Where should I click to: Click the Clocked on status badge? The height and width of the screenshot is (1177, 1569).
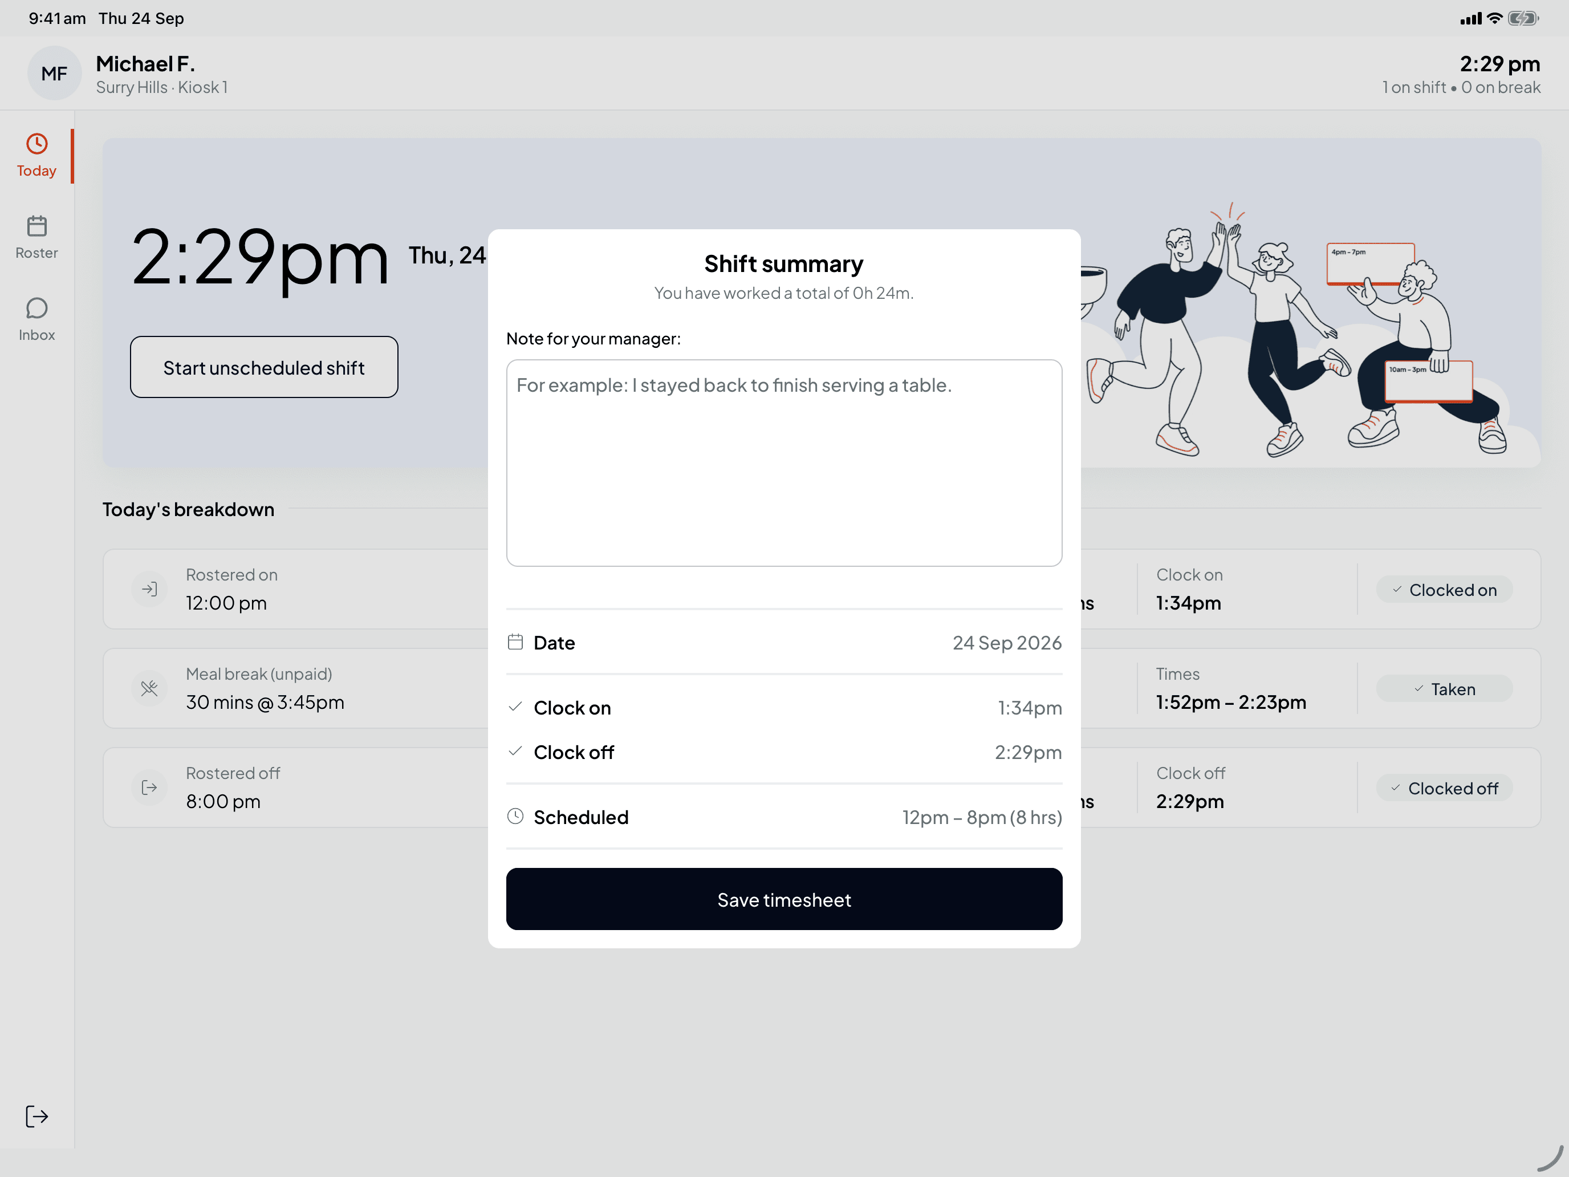click(1444, 590)
